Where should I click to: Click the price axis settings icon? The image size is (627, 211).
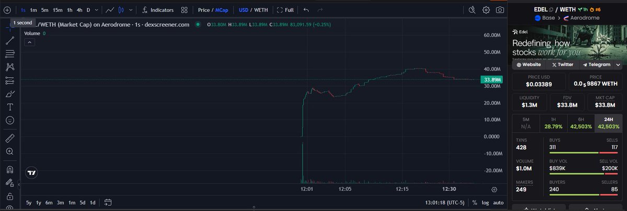pyautogui.click(x=494, y=189)
